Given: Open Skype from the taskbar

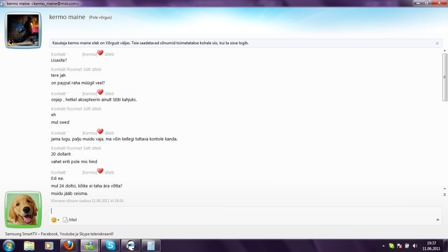Looking at the screenshot, I should click(109, 245).
